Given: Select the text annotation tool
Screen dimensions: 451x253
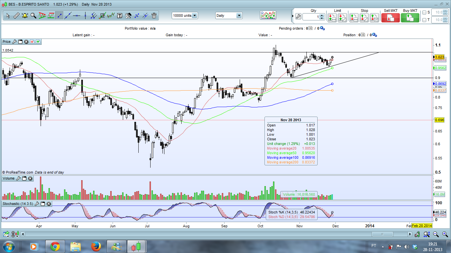Looking at the screenshot, I should coord(120,15).
